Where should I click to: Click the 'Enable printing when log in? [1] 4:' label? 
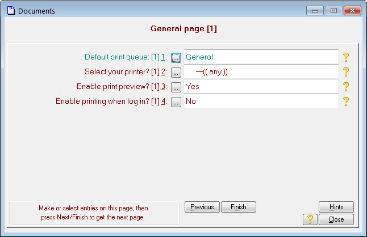pyautogui.click(x=111, y=101)
